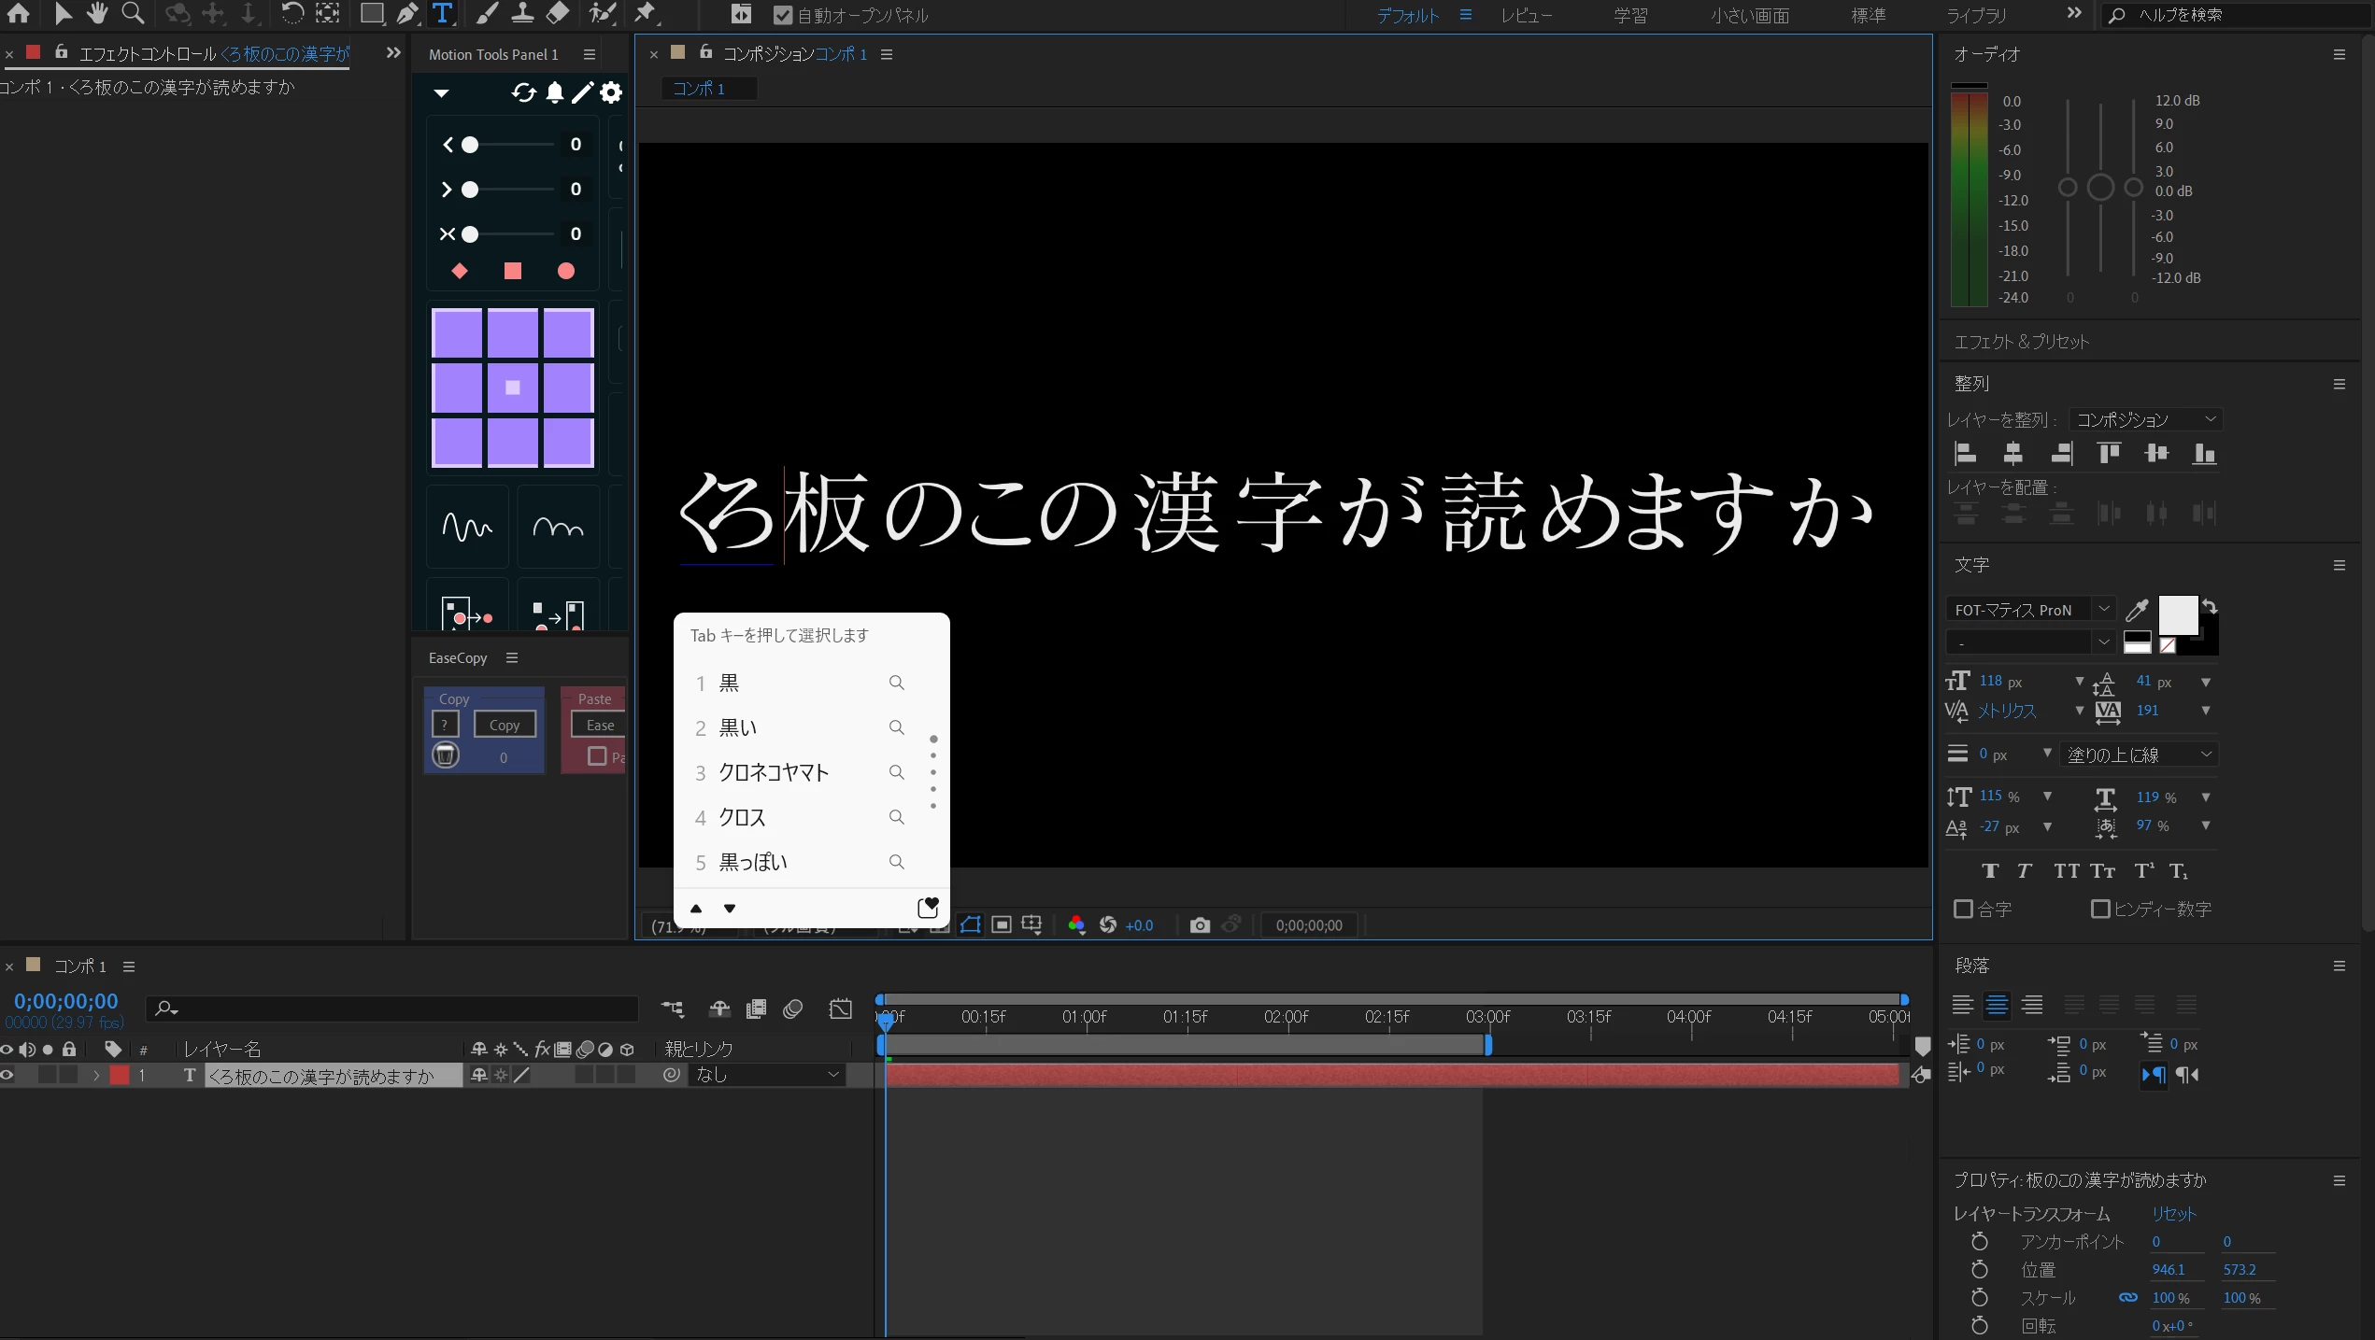Screen dimensions: 2375x1340
Task: Click the white fill color swatch
Action: click(x=2177, y=614)
